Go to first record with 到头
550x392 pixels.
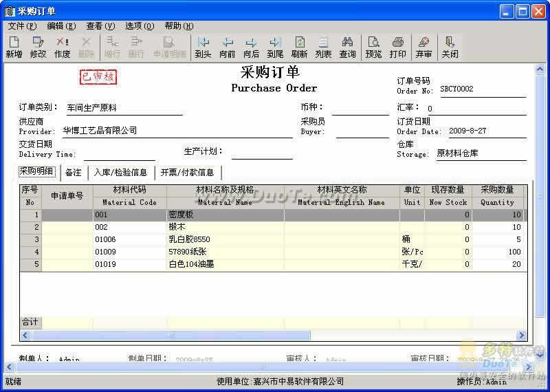pos(203,47)
